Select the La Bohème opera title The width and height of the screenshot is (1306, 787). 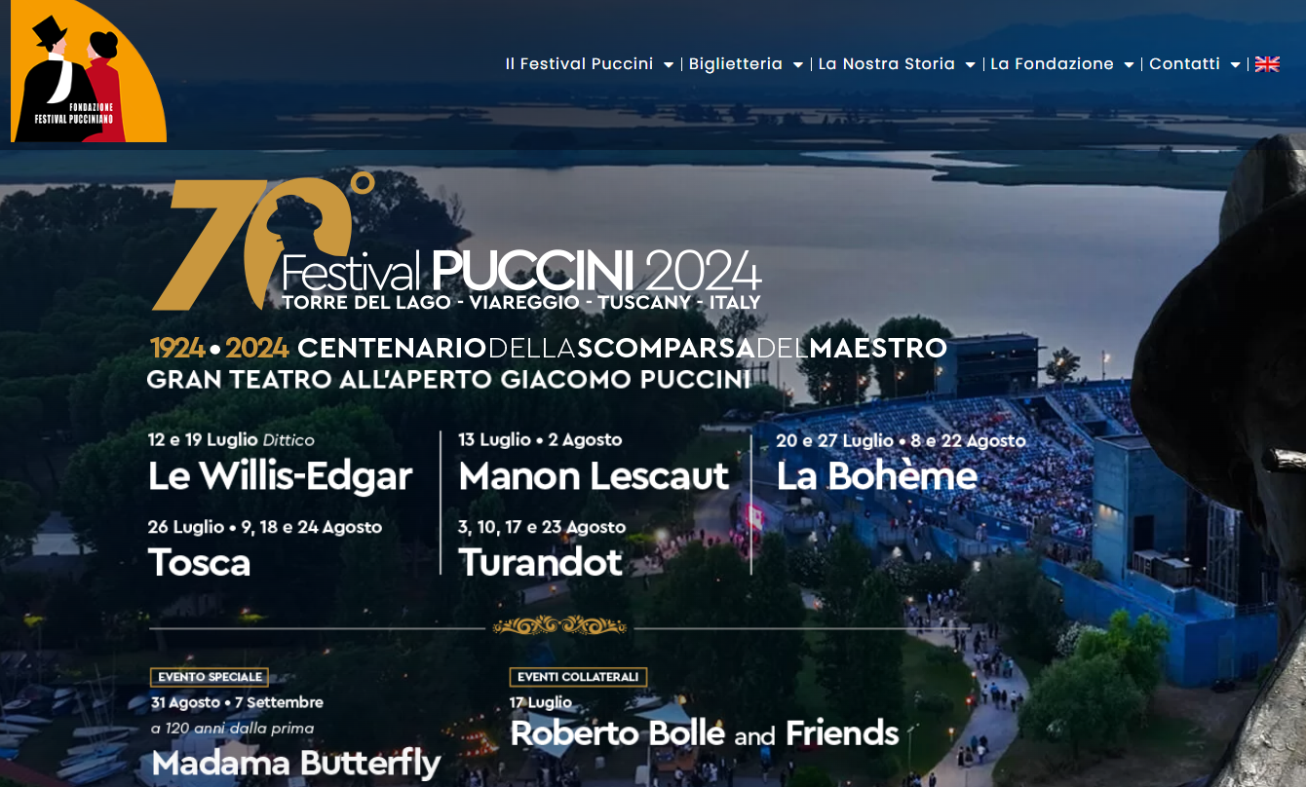(x=877, y=475)
